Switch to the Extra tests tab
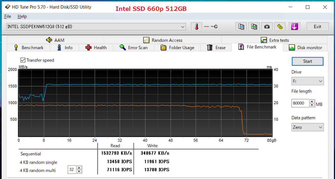335x179 pixels. click(x=275, y=40)
